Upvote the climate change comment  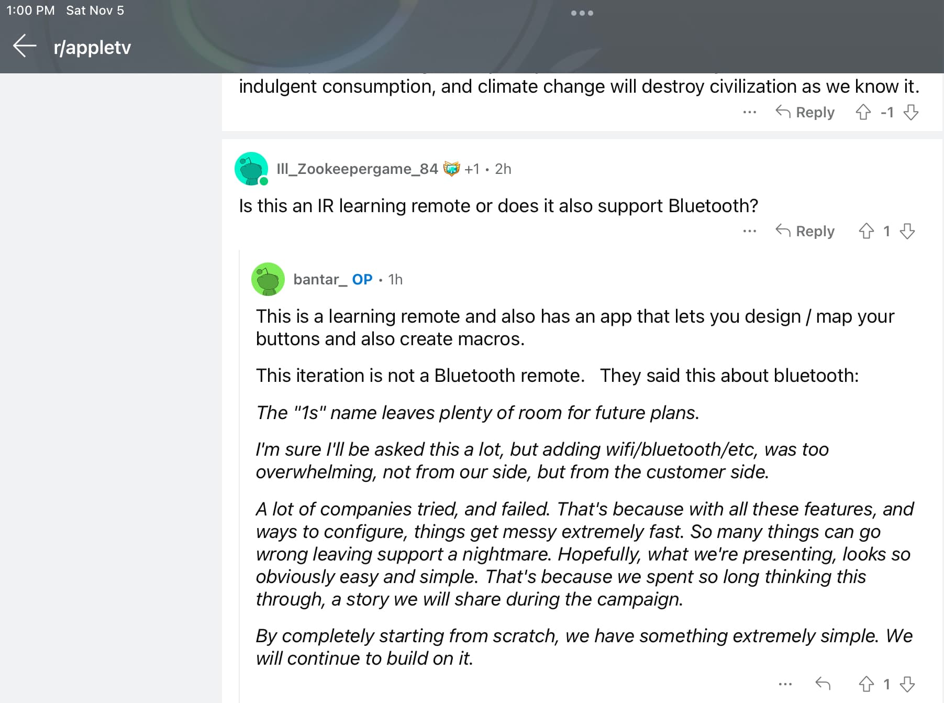point(863,112)
